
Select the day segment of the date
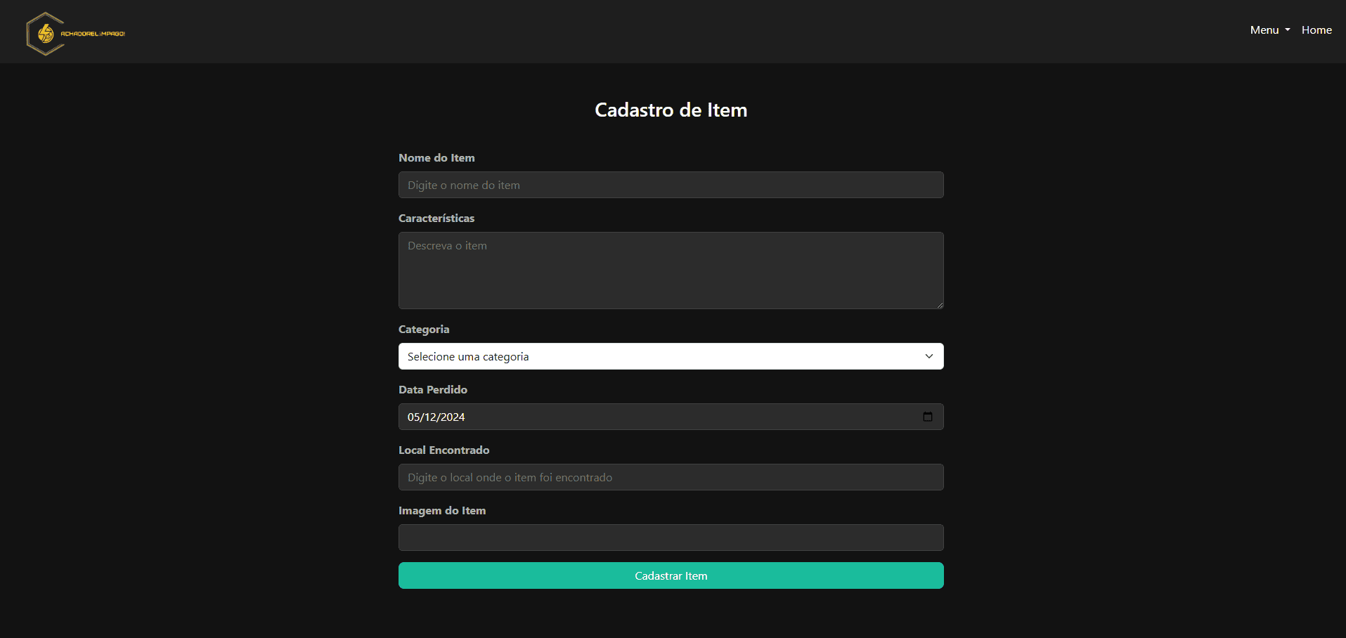tap(414, 417)
